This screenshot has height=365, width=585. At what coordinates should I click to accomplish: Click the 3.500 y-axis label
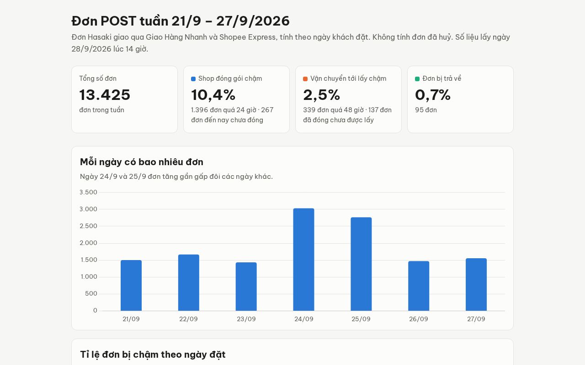point(89,192)
